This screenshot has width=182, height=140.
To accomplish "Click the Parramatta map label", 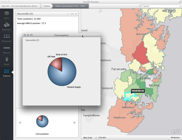I will click(119, 69).
